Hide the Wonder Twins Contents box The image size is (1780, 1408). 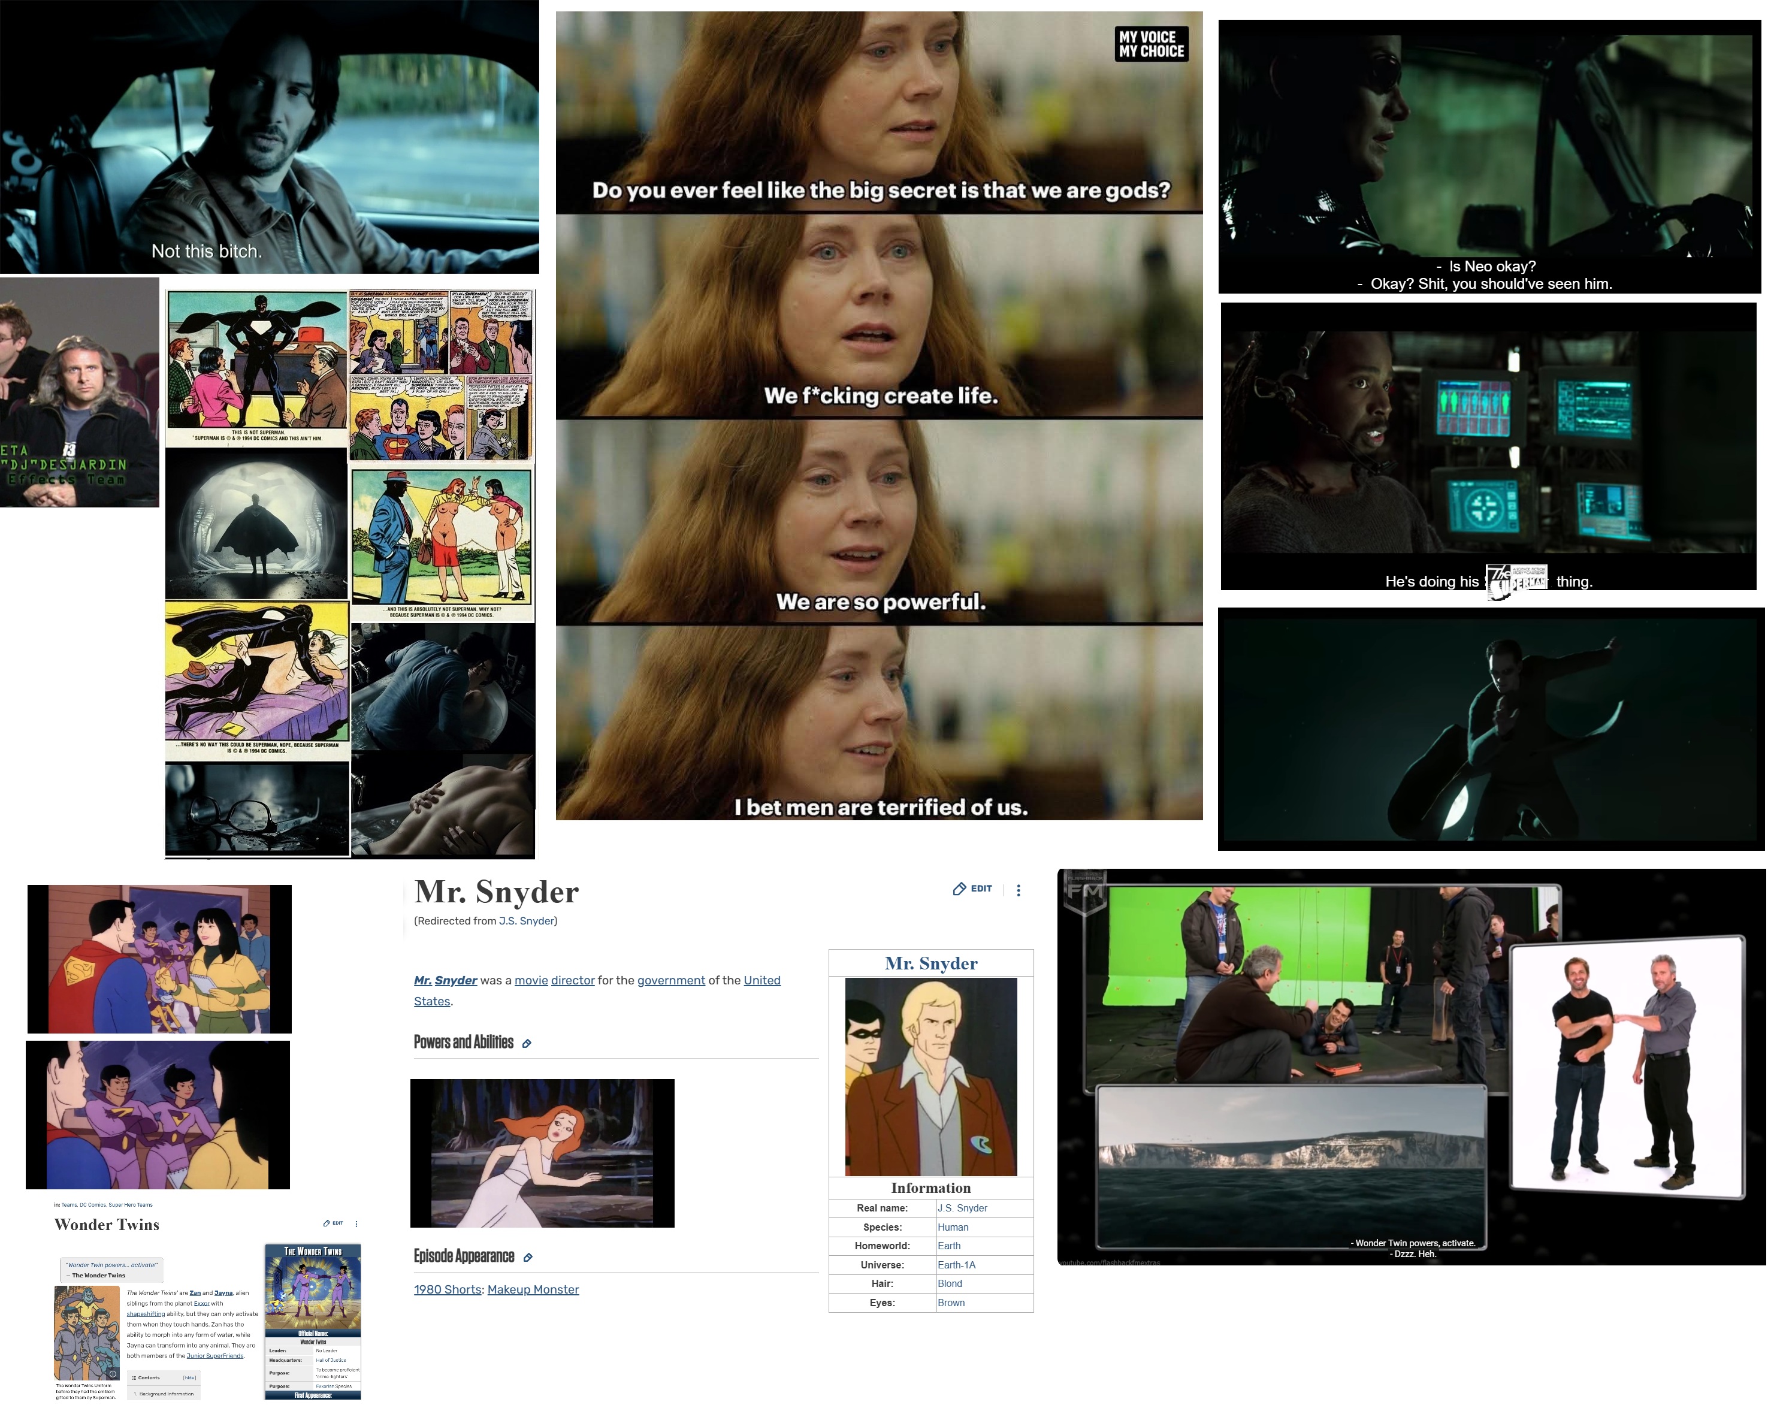pyautogui.click(x=190, y=1377)
